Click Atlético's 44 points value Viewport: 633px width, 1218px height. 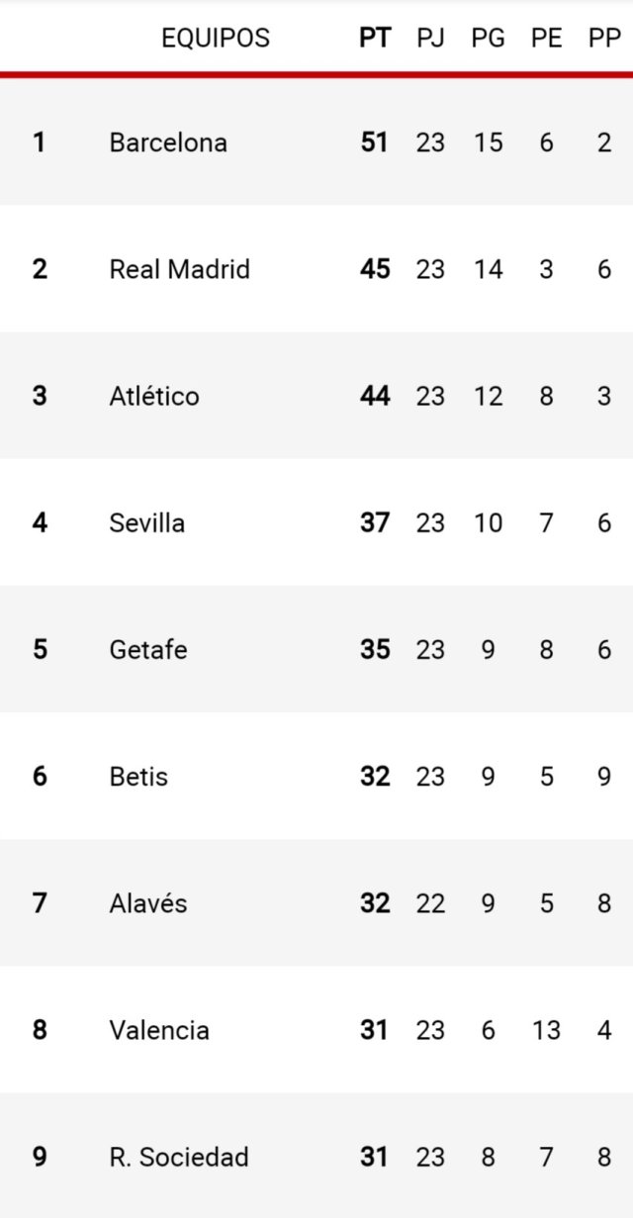point(375,396)
